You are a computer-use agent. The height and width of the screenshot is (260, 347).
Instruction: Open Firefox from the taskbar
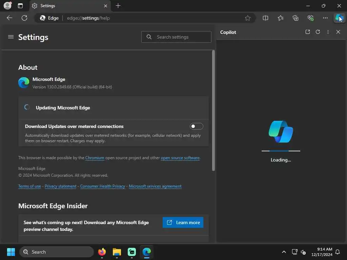click(102, 252)
